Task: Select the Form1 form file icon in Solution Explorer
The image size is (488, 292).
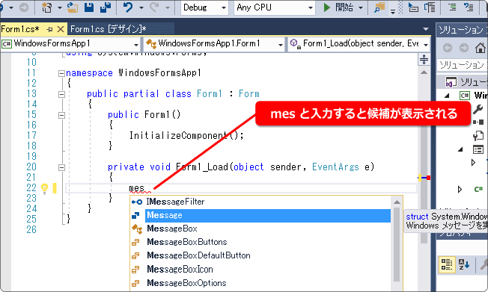Action: click(x=478, y=149)
